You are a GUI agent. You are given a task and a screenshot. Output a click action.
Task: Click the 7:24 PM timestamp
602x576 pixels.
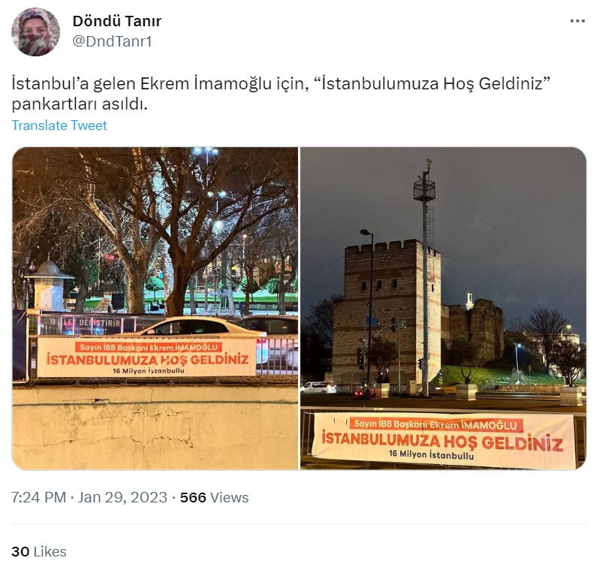pyautogui.click(x=38, y=497)
